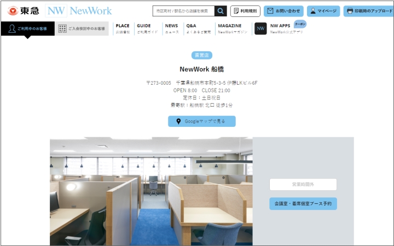Click the Tokyu logo in header
Screen dimensions: 394x246
pyautogui.click(x=23, y=11)
